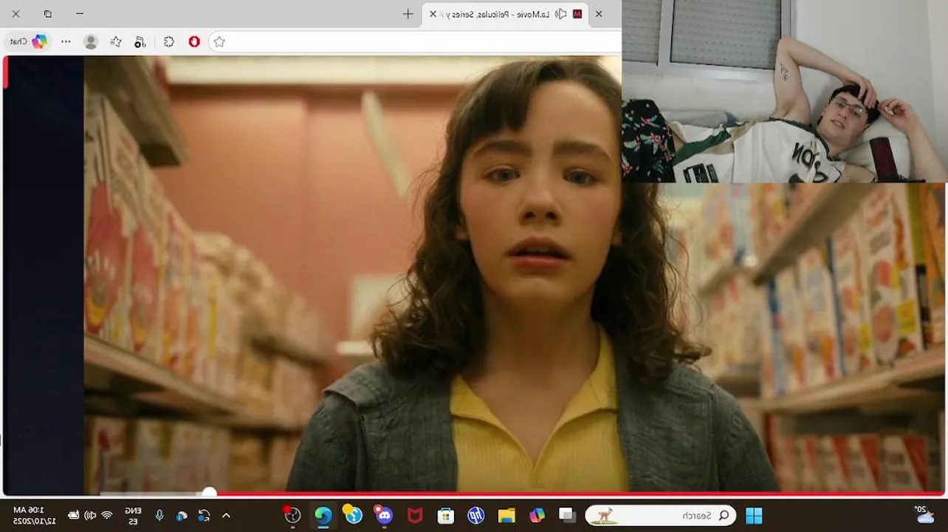
Task: Open OneDrive cloud tray icon
Action: [x=182, y=516]
